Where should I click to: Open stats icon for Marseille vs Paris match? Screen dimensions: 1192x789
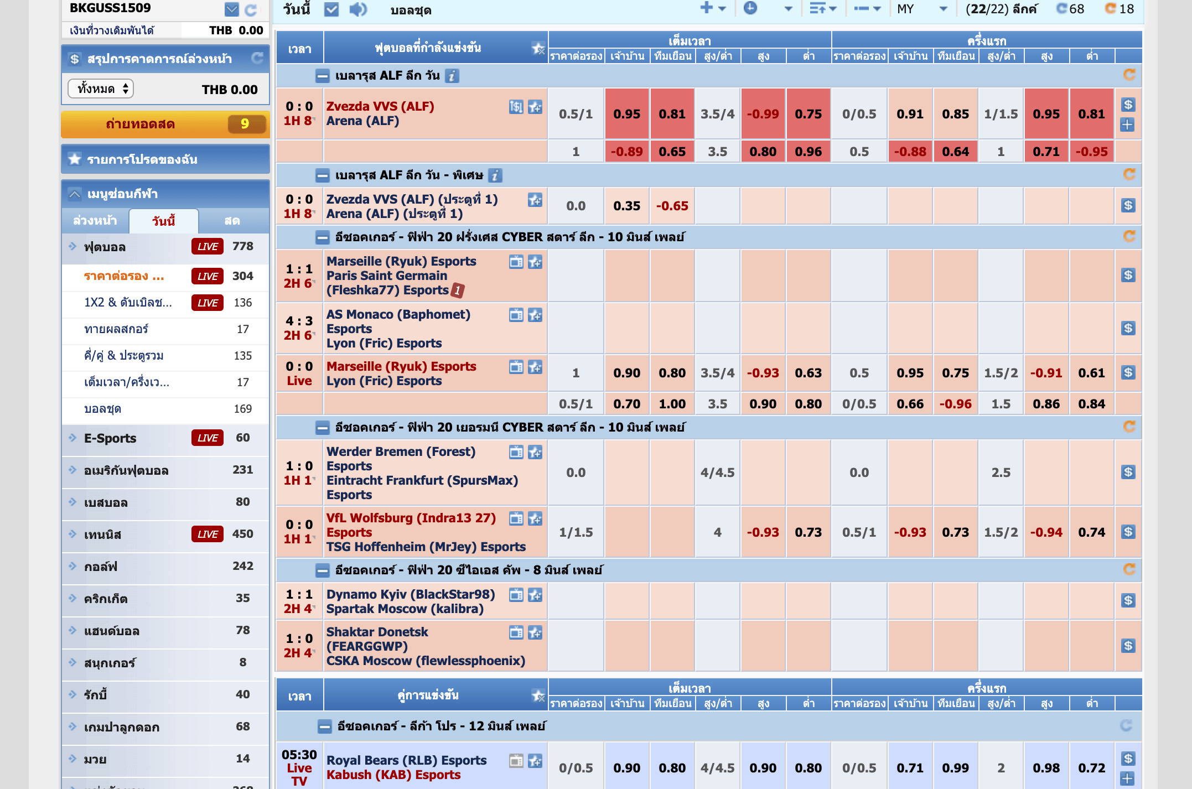coord(516,262)
